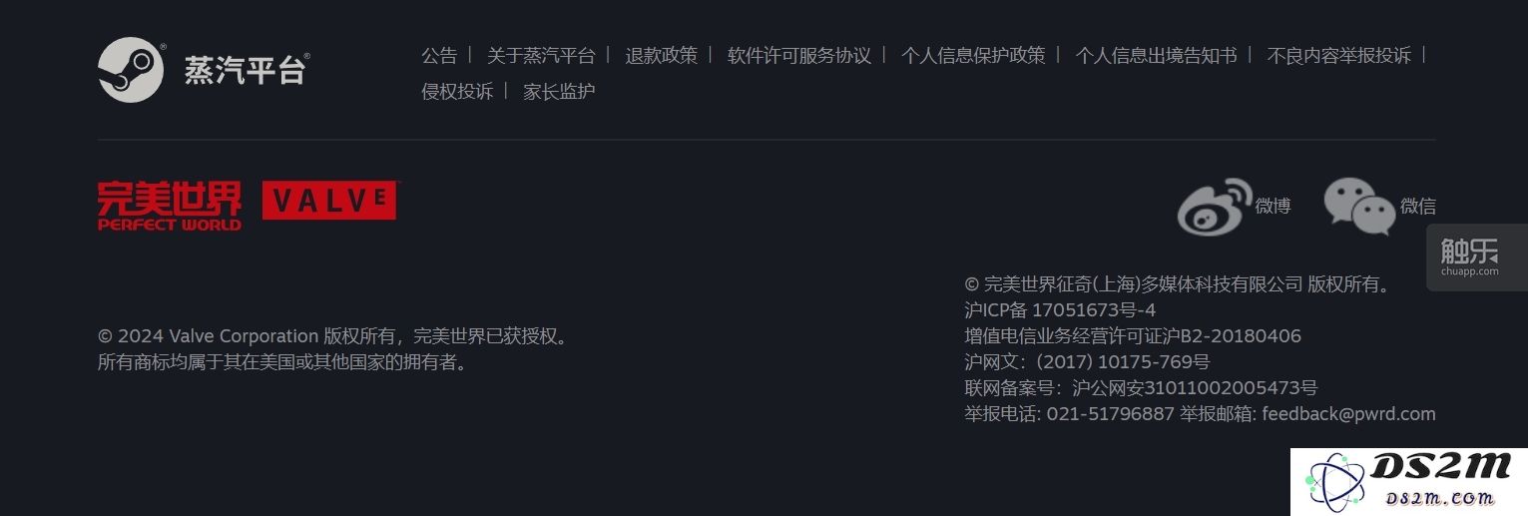Click the 完美世界 Perfect World logo
This screenshot has width=1528, height=516.
tap(170, 206)
